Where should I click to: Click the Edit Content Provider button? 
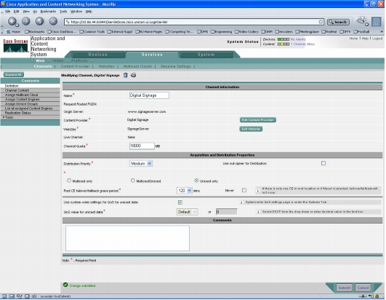(x=258, y=120)
